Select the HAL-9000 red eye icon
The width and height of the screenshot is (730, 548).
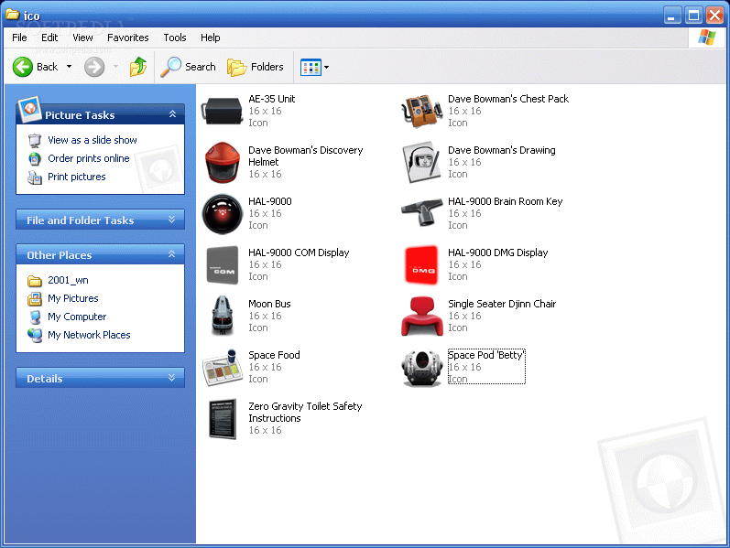coord(222,214)
